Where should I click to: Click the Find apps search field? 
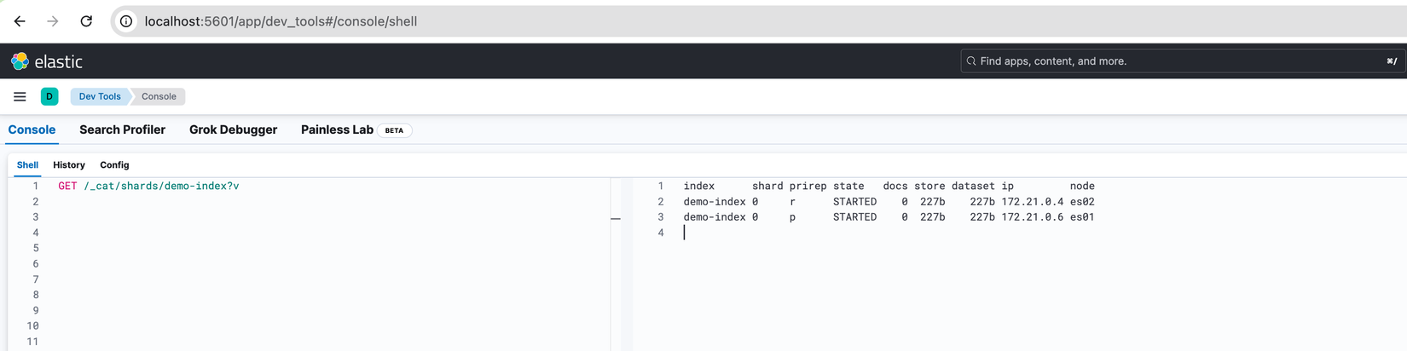[1177, 61]
